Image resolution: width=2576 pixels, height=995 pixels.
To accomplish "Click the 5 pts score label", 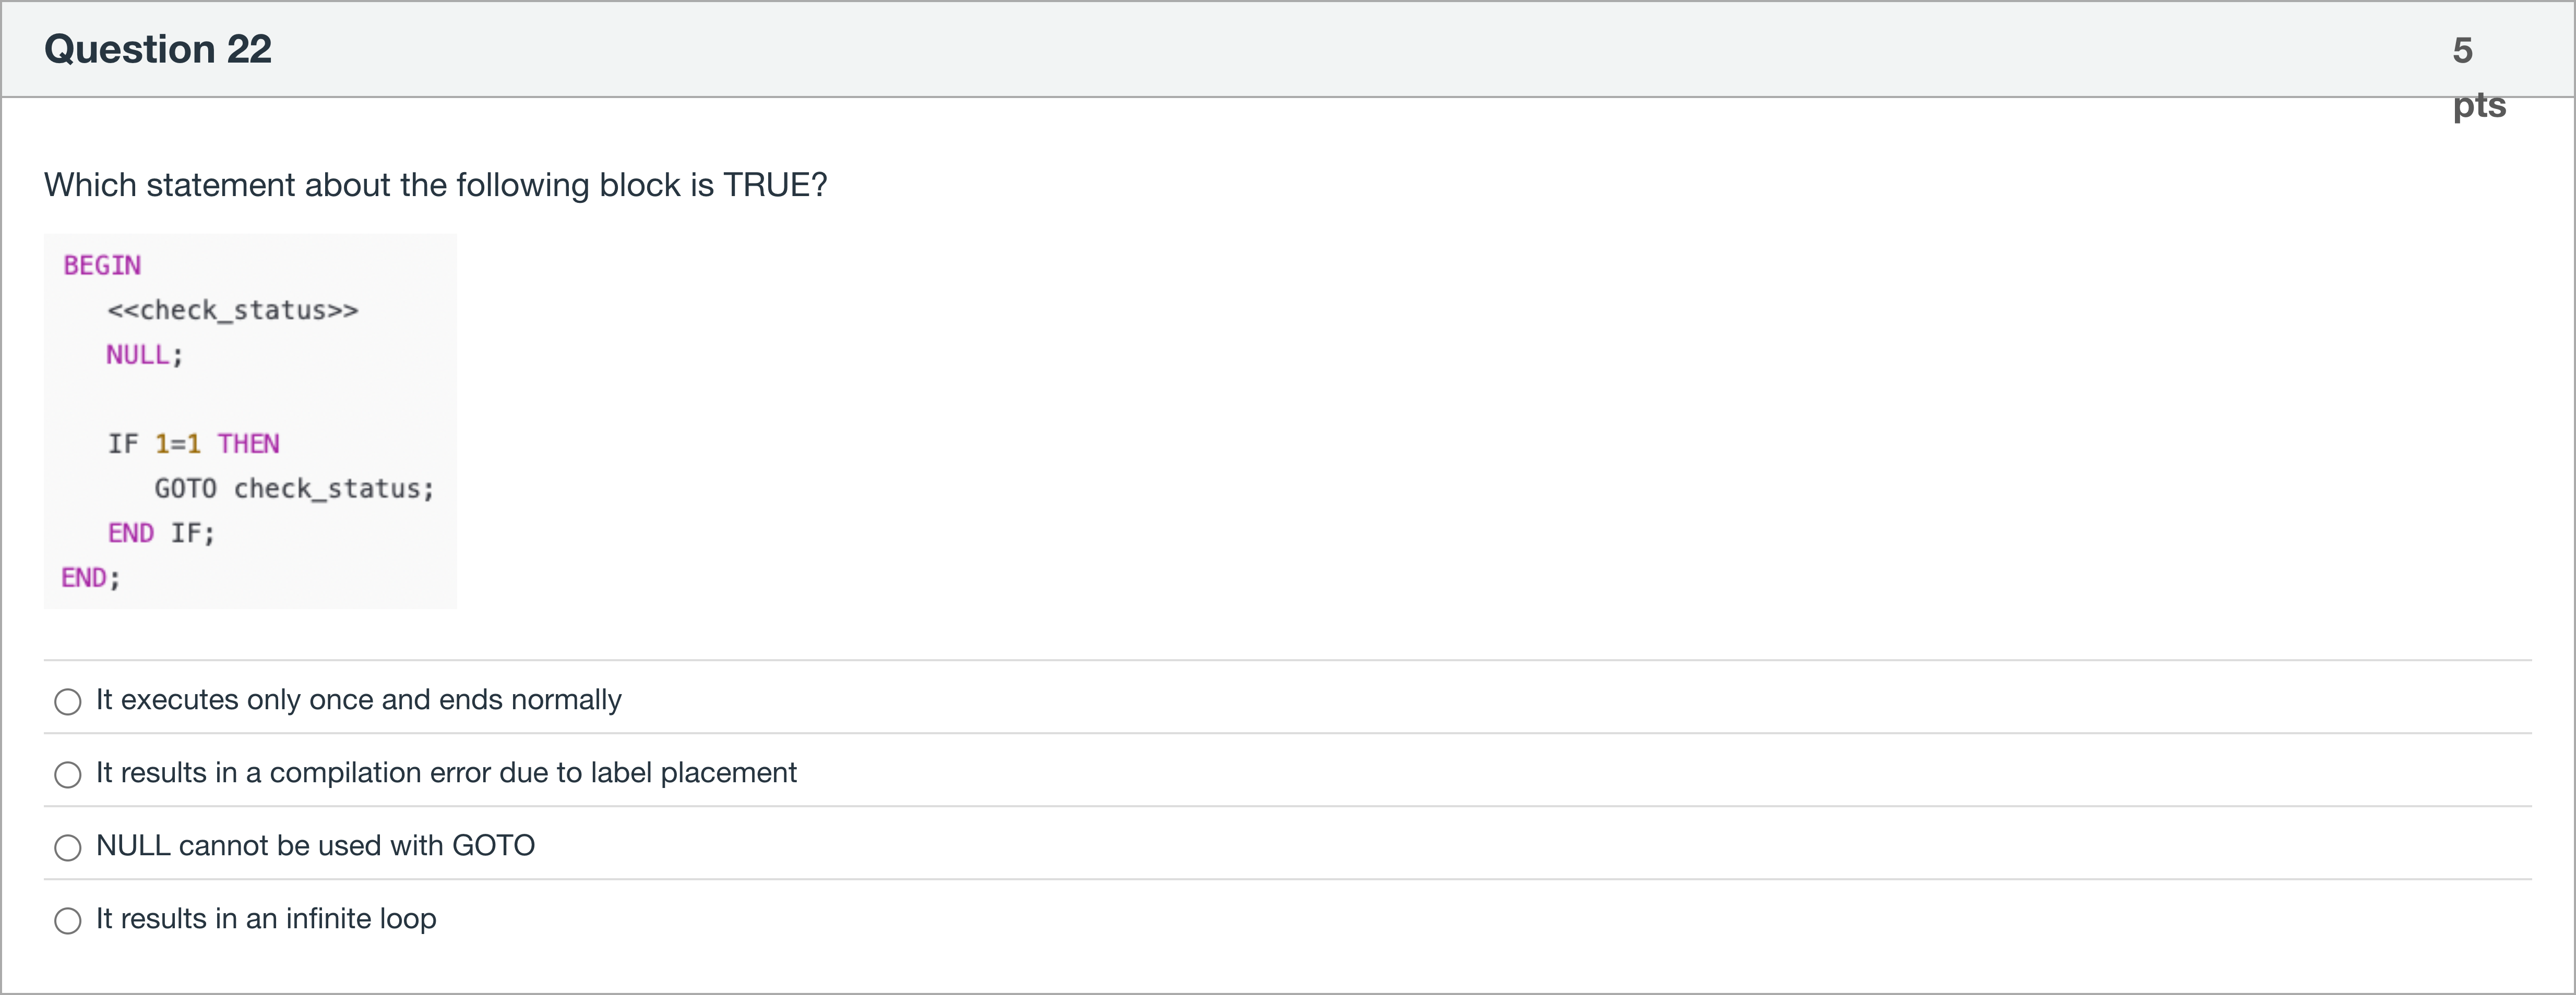I will tap(2479, 77).
